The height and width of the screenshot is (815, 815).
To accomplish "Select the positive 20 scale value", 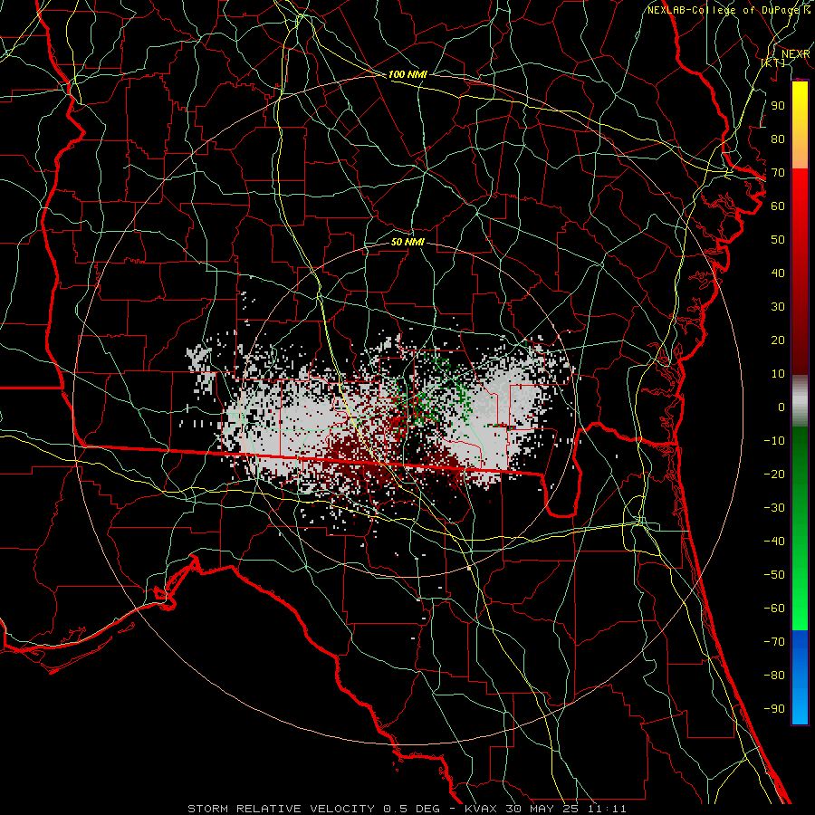I will [778, 340].
